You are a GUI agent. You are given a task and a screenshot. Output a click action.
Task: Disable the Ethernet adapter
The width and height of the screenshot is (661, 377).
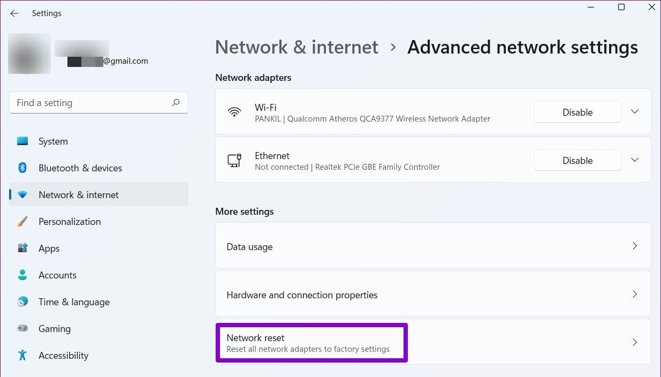(x=578, y=160)
